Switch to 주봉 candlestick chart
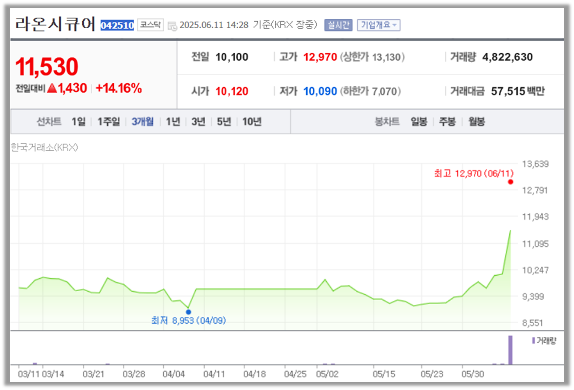 coord(447,122)
